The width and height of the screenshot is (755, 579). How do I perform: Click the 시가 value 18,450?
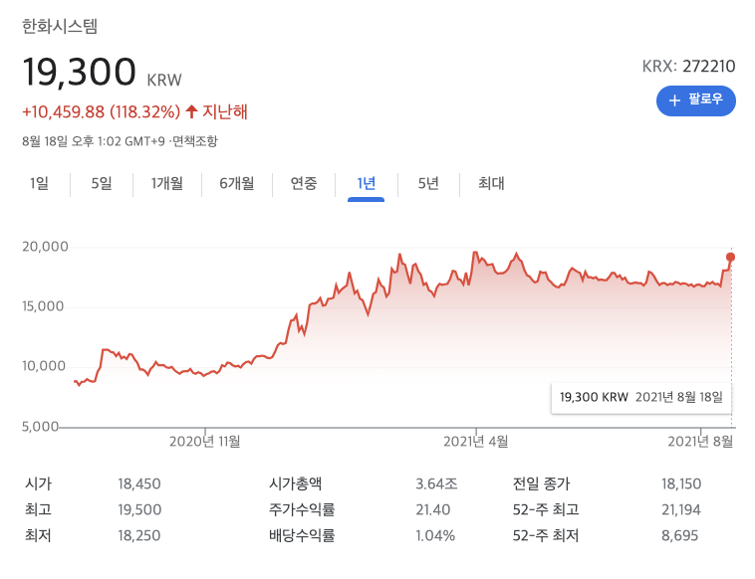[139, 483]
